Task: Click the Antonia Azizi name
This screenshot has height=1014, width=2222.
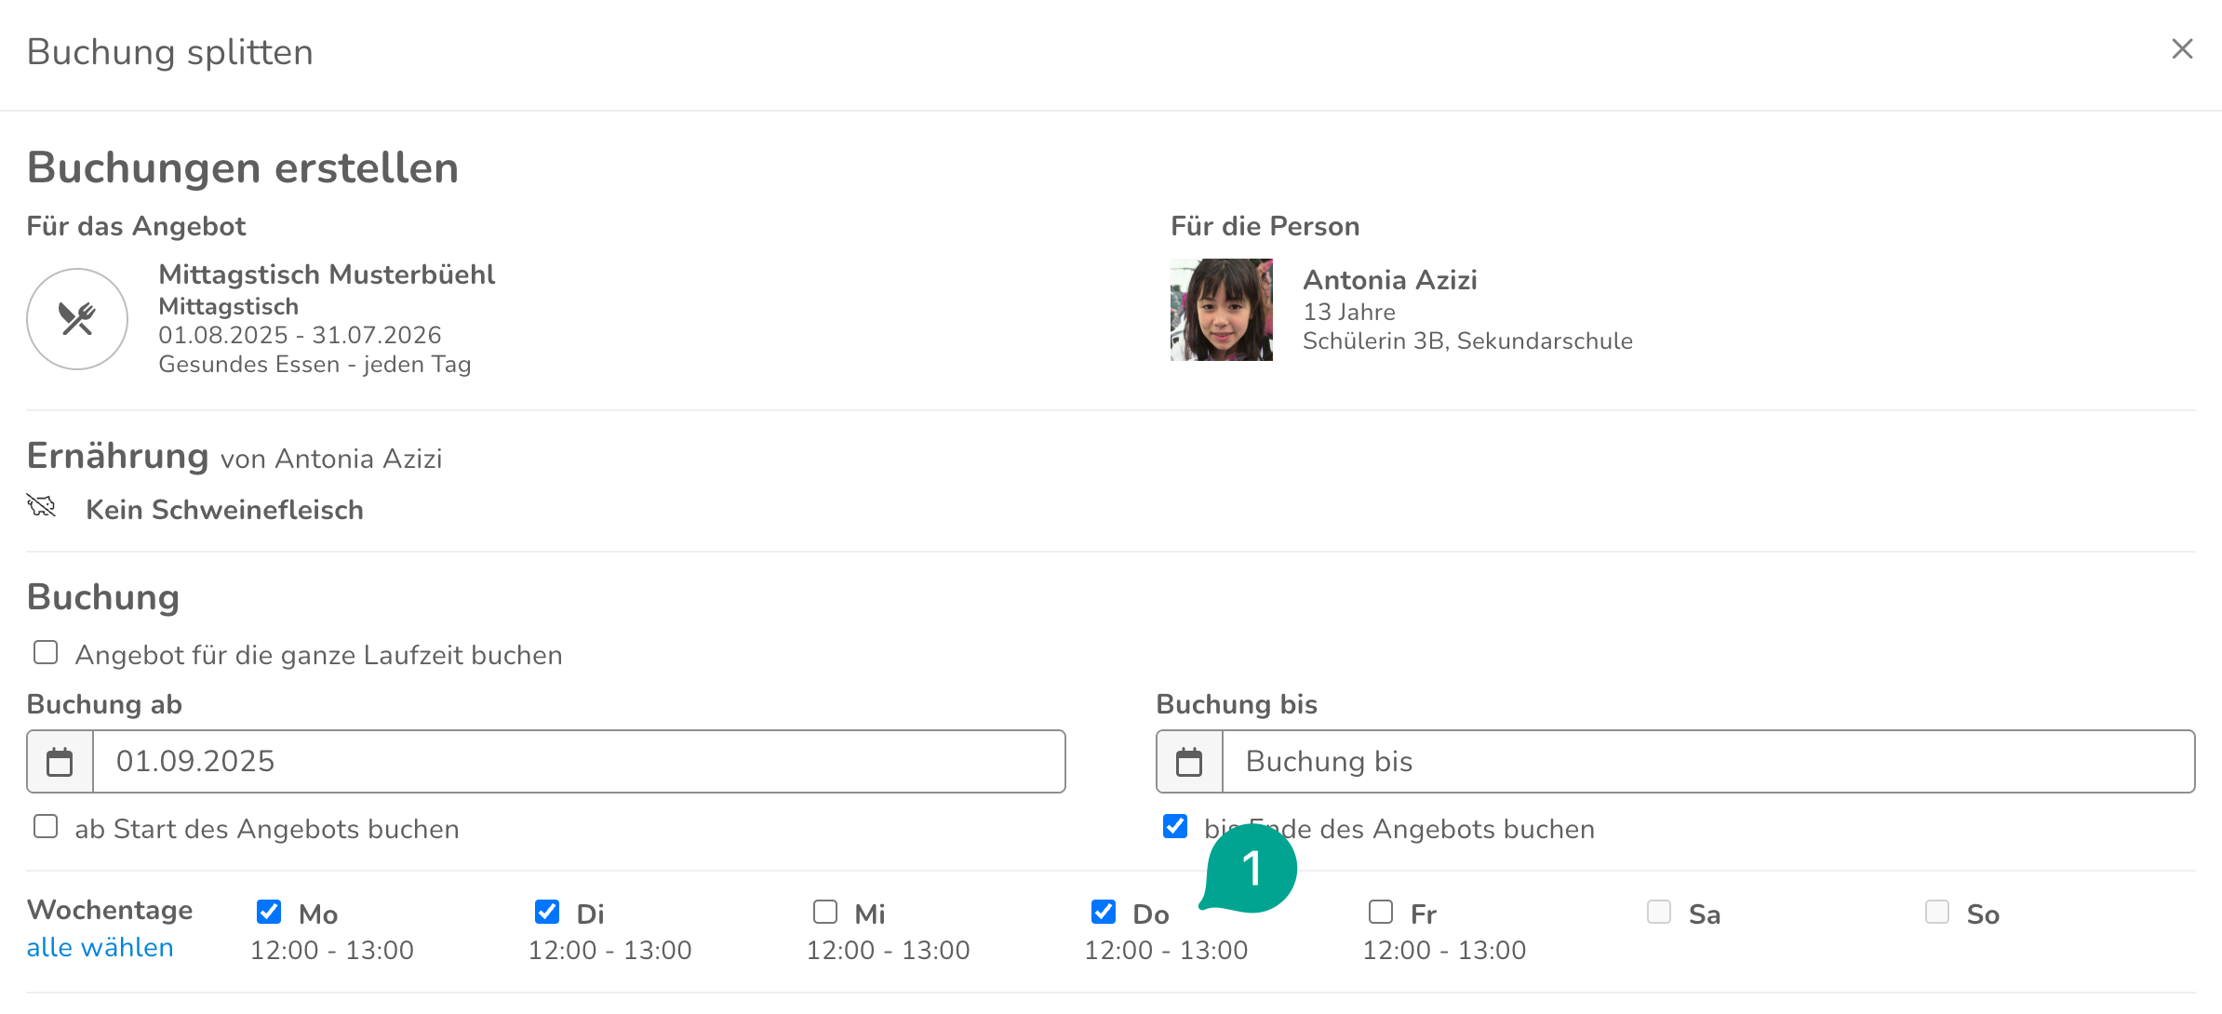Action: 1389,280
